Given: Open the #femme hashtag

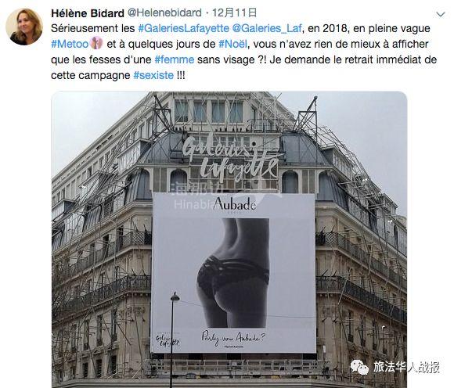Looking at the screenshot, I should pyautogui.click(x=175, y=59).
